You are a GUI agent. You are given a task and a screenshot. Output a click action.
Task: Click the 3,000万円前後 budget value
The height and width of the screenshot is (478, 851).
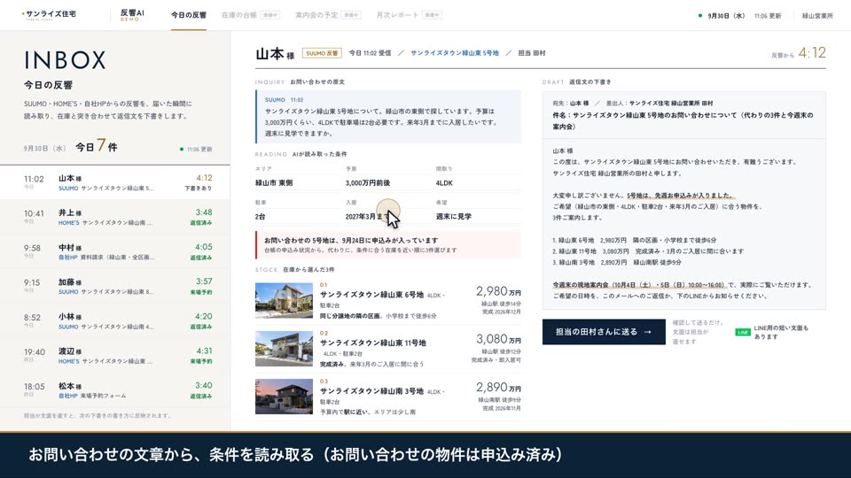pyautogui.click(x=367, y=183)
